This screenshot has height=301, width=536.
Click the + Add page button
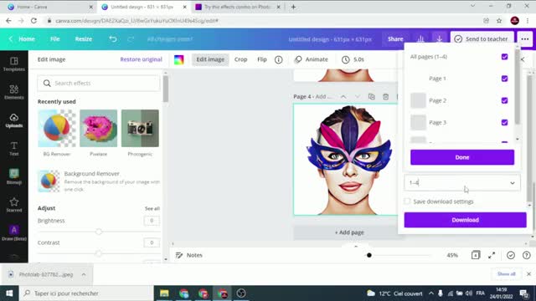click(348, 232)
